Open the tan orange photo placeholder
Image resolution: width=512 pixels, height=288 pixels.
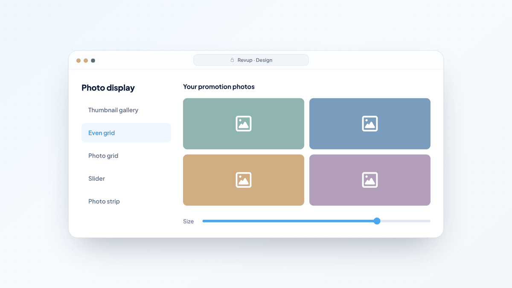(x=244, y=180)
